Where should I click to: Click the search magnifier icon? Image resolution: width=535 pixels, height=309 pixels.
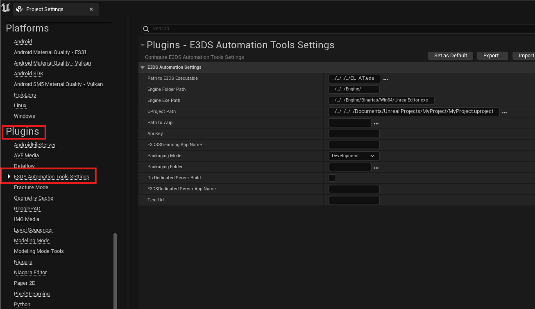pos(146,29)
